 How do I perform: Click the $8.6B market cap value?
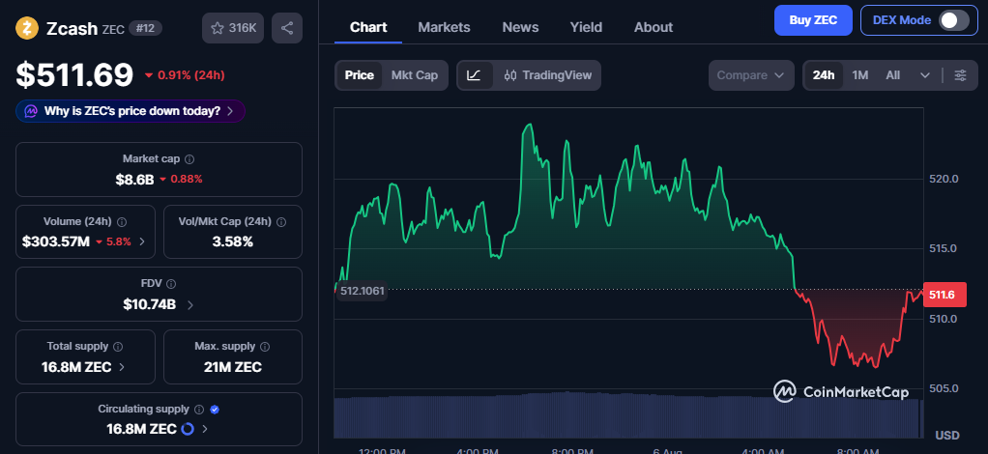134,180
